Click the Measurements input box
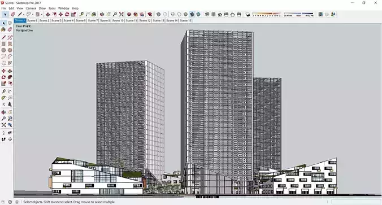This screenshot has height=205, width=382. (x=356, y=202)
